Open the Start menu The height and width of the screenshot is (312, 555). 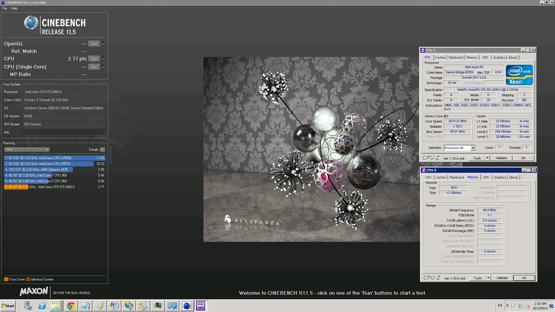click(8, 306)
